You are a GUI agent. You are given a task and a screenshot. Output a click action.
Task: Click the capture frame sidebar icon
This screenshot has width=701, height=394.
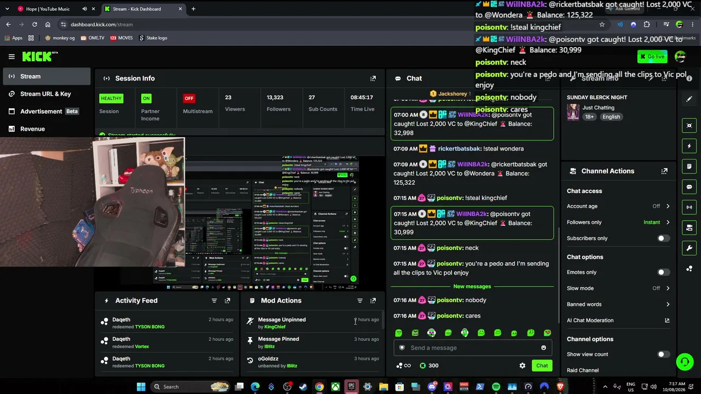[x=689, y=125]
